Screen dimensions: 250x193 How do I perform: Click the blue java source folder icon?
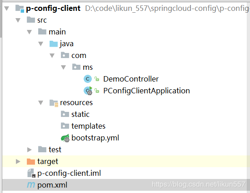click(54, 43)
